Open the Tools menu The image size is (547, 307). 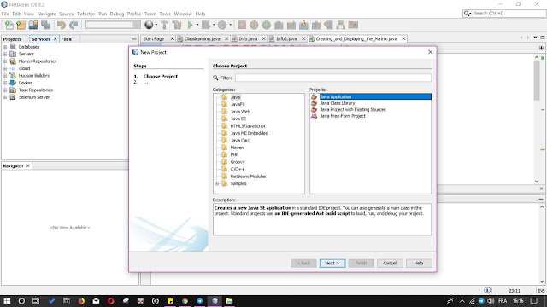point(165,14)
